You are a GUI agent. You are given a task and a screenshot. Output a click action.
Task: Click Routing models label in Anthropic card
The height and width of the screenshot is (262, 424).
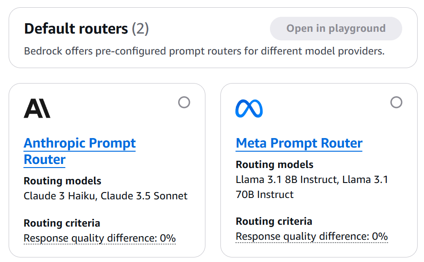pyautogui.click(x=62, y=181)
